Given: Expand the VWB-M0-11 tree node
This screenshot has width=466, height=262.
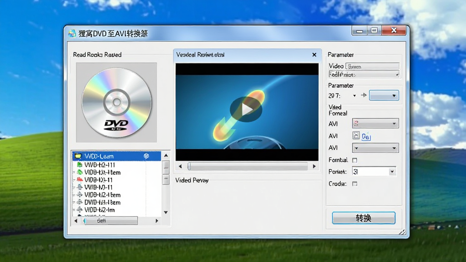Looking at the screenshot, I should coord(74,187).
